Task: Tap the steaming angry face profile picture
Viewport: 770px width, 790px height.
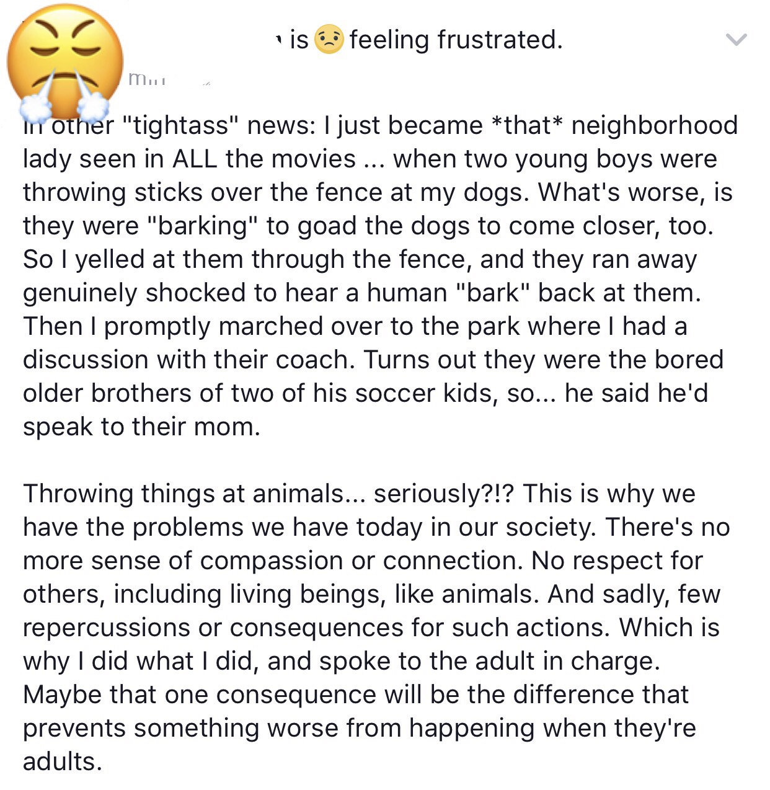Action: 64,61
